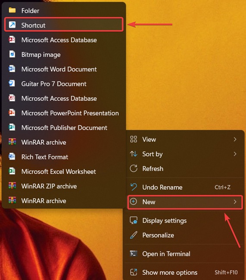
Task: Click the yellow Folder icon
Action: [x=12, y=10]
